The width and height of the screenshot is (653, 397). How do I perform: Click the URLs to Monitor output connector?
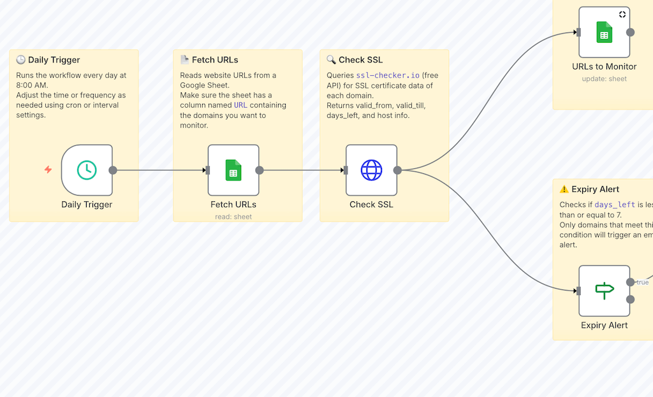point(631,32)
